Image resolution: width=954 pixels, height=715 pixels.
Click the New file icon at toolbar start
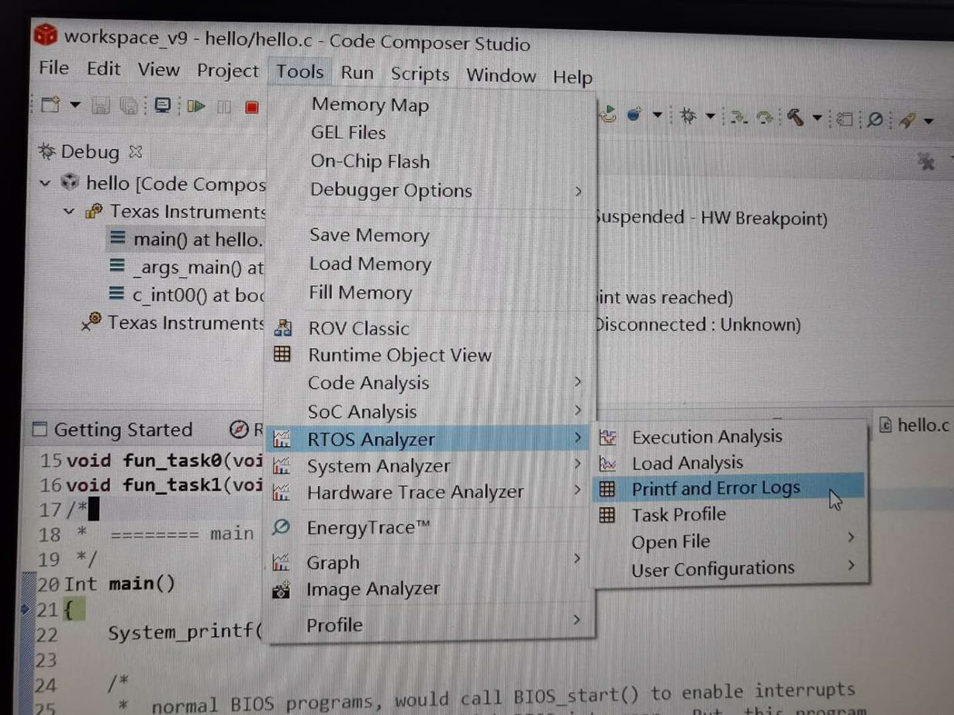click(50, 105)
